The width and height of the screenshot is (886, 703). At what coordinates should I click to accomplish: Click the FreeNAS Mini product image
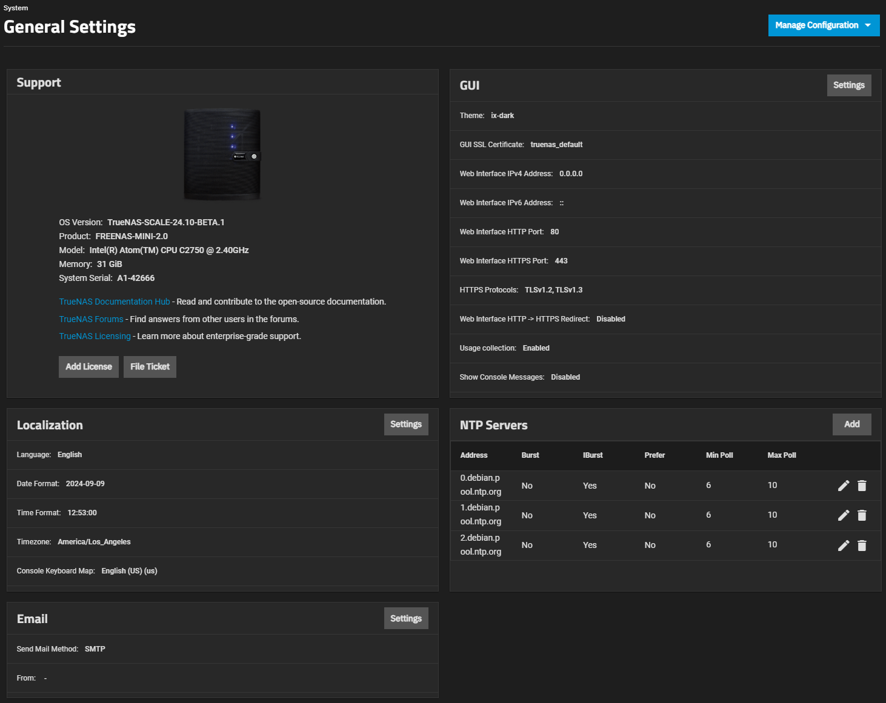[x=222, y=154]
